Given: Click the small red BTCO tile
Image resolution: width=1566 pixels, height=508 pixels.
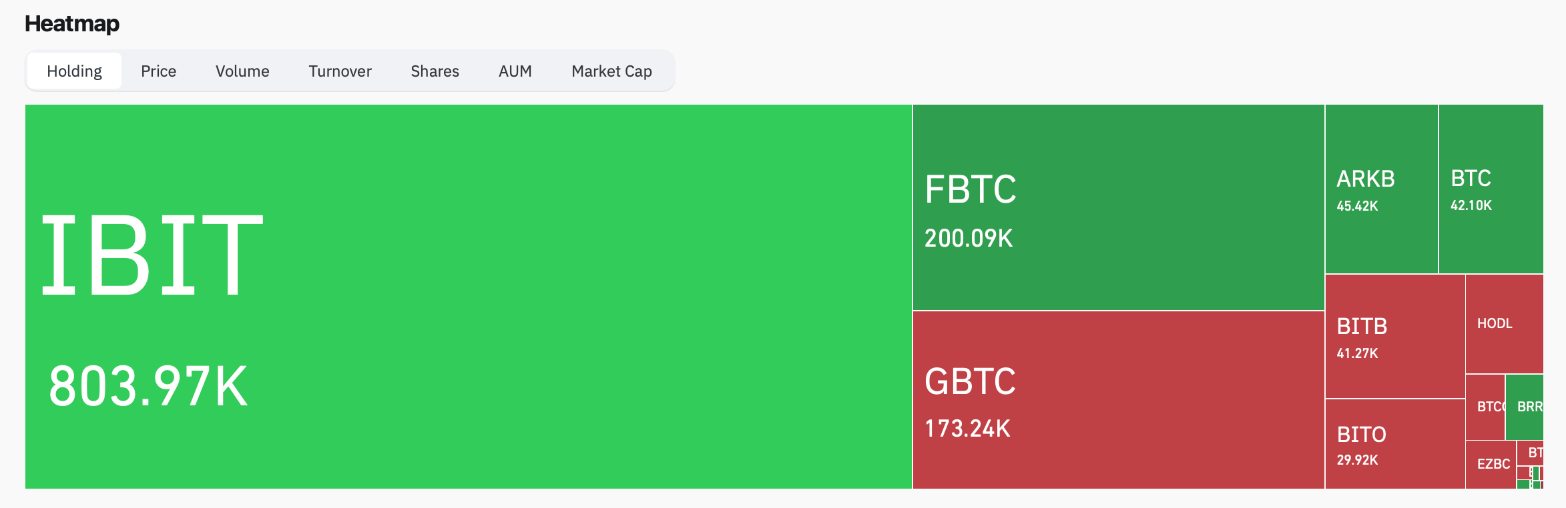Looking at the screenshot, I should [x=1485, y=407].
